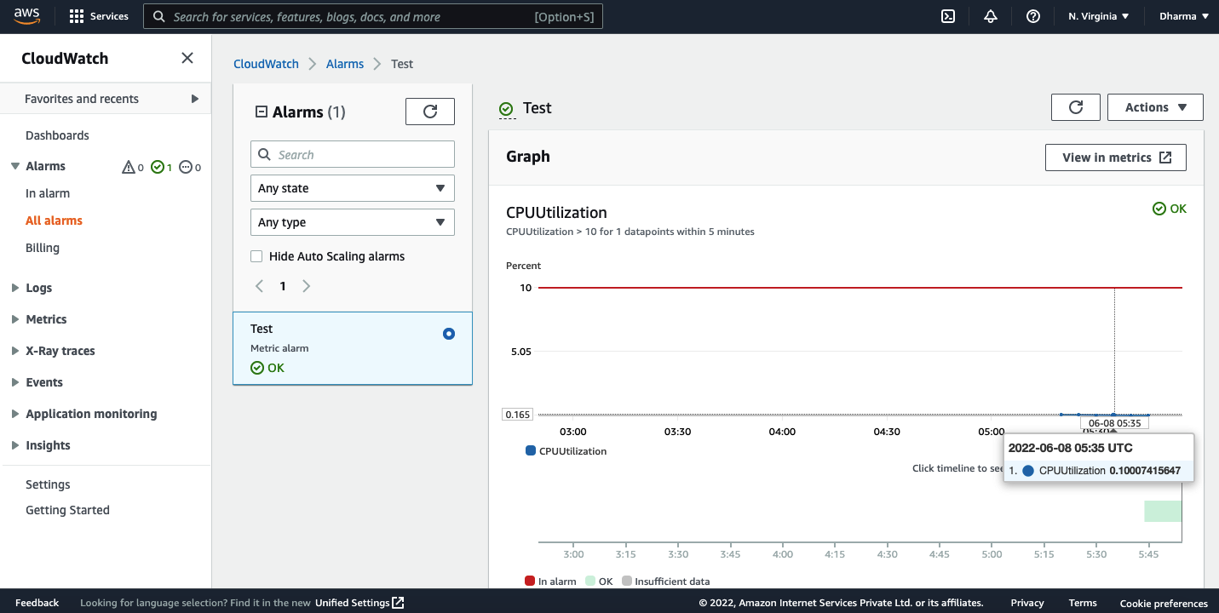The image size is (1219, 613).
Task: Open the Actions dropdown
Action: [x=1155, y=107]
